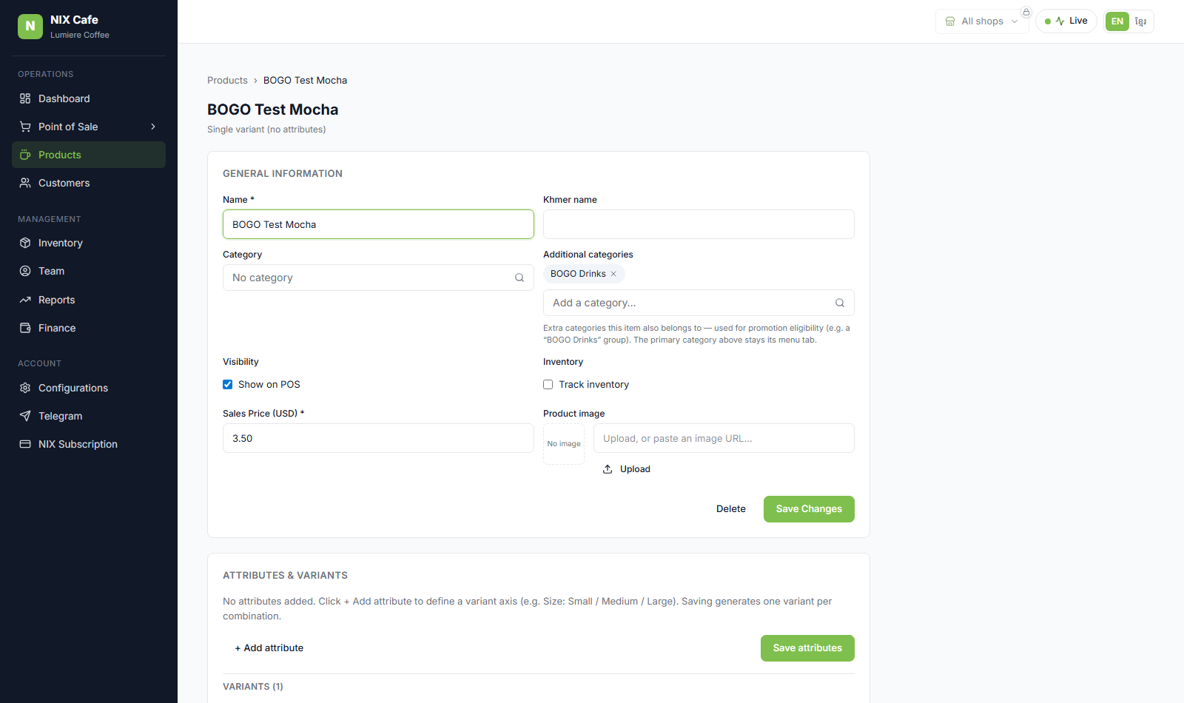Screen dimensions: 1184x703
Task: Click the Telegram paper plane icon
Action: [25, 416]
